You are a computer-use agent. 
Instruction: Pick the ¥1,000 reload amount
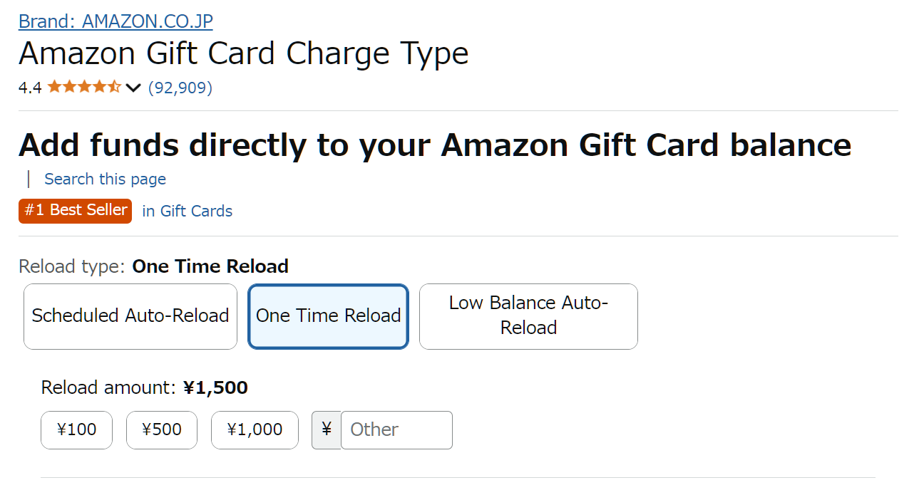[255, 430]
